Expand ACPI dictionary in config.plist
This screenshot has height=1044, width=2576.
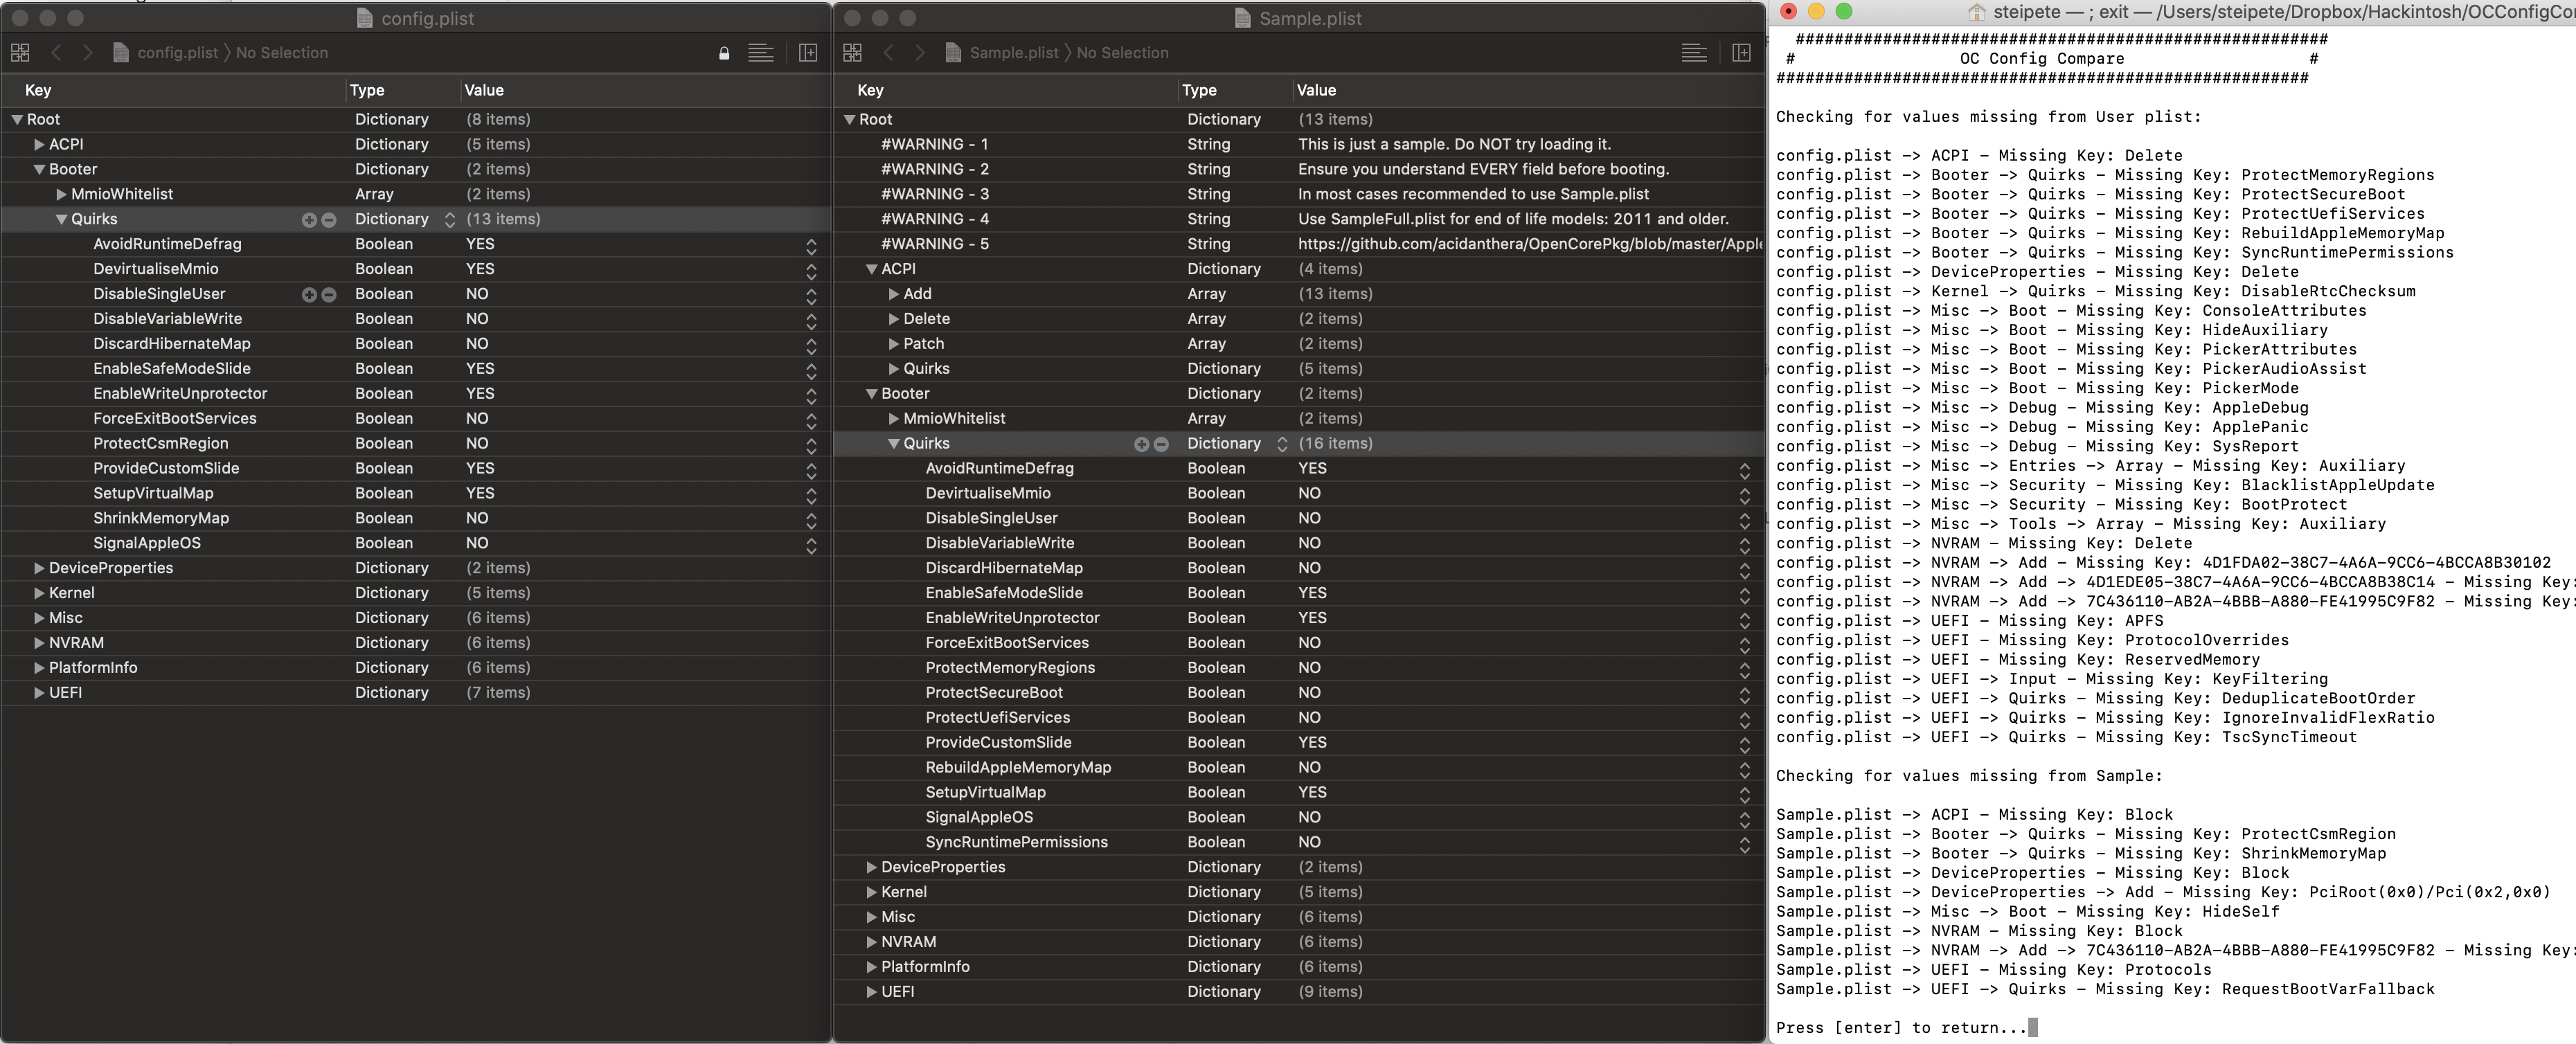point(39,145)
